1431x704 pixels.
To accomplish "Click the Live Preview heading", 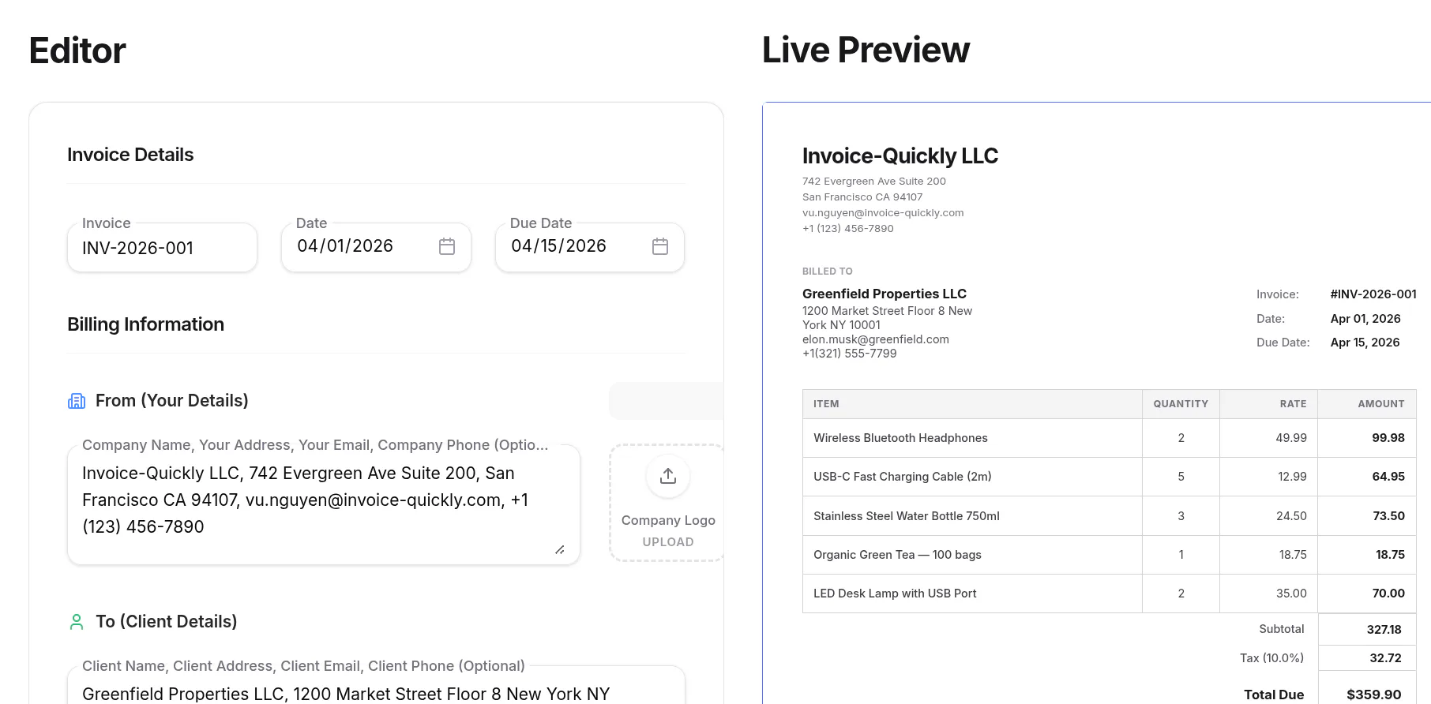I will (866, 50).
